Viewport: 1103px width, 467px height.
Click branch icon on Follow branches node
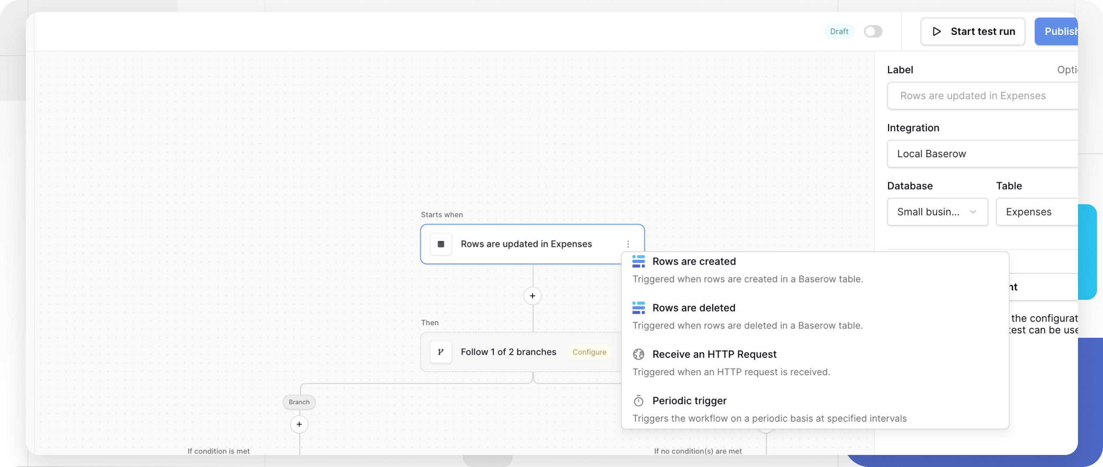(x=441, y=352)
